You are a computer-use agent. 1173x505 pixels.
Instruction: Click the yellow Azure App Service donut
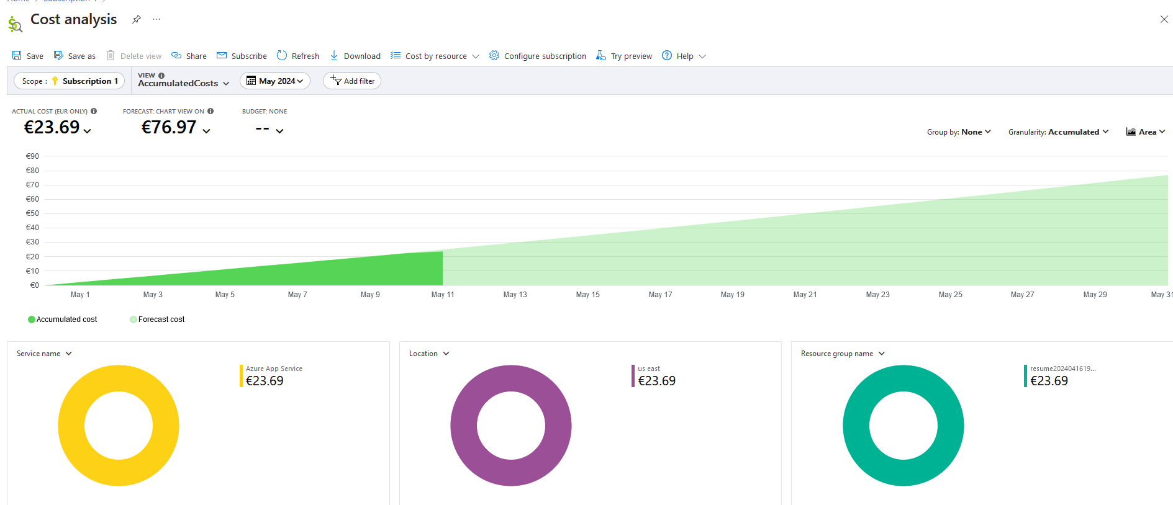tap(71, 426)
